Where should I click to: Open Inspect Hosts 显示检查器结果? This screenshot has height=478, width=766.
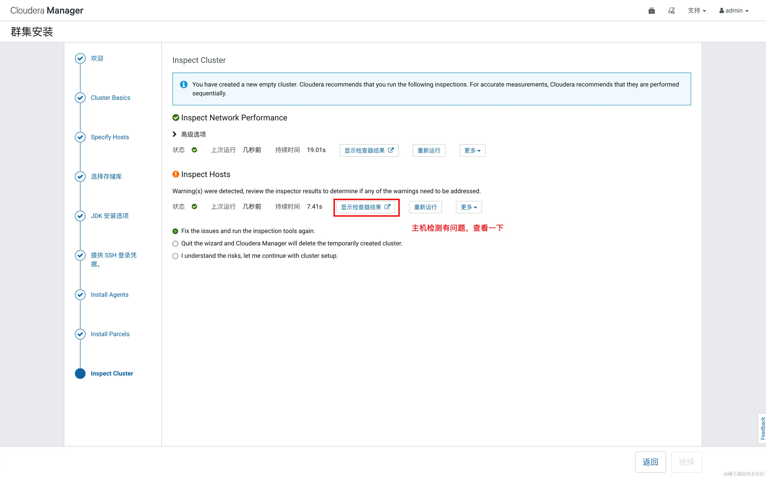[x=365, y=207]
